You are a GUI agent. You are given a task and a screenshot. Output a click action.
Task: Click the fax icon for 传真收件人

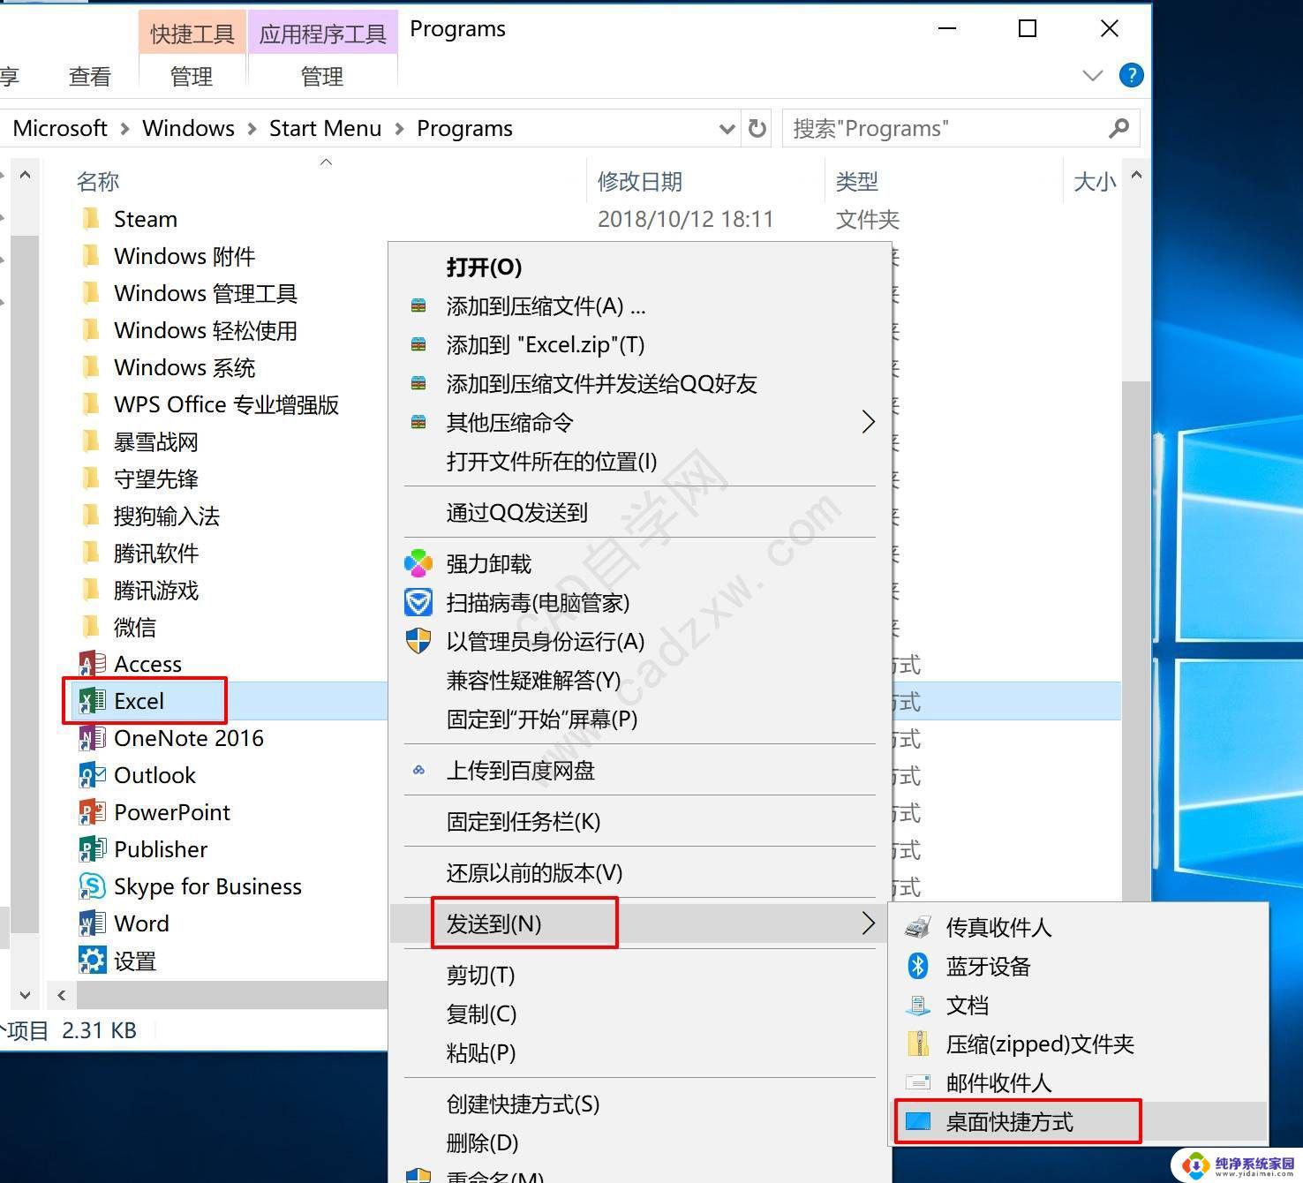point(918,927)
